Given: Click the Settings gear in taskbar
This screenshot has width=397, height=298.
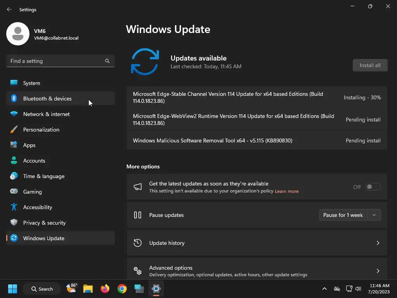Looking at the screenshot, I should [x=156, y=289].
